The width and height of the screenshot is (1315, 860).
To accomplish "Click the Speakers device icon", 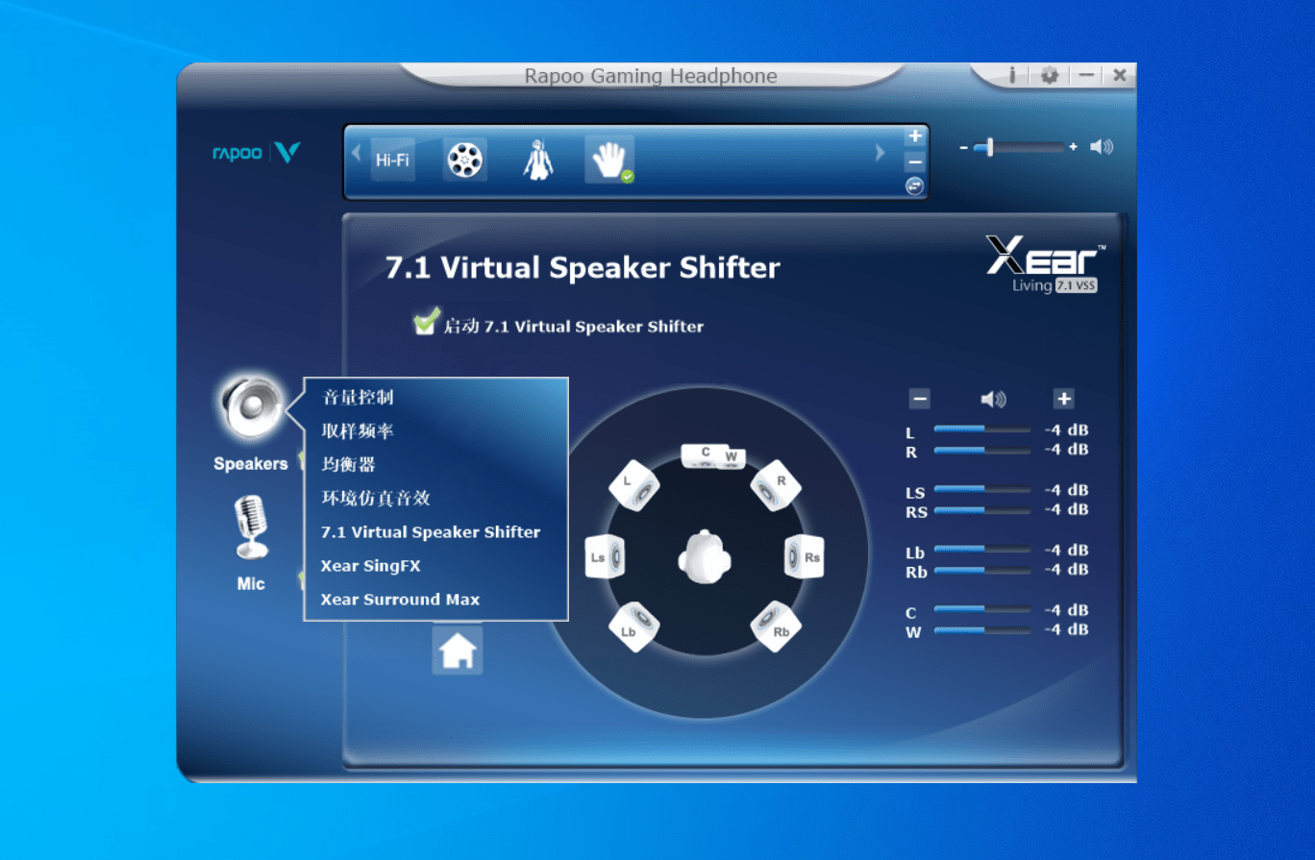I will (251, 407).
